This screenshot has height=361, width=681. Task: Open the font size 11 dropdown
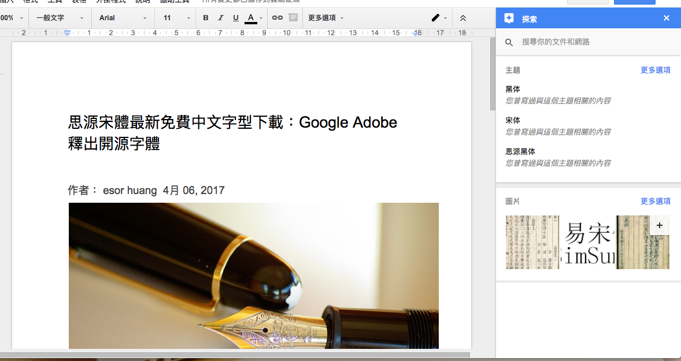coord(176,18)
